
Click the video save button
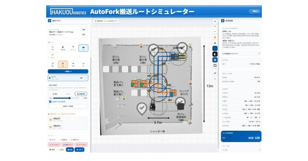pyautogui.click(x=81, y=94)
